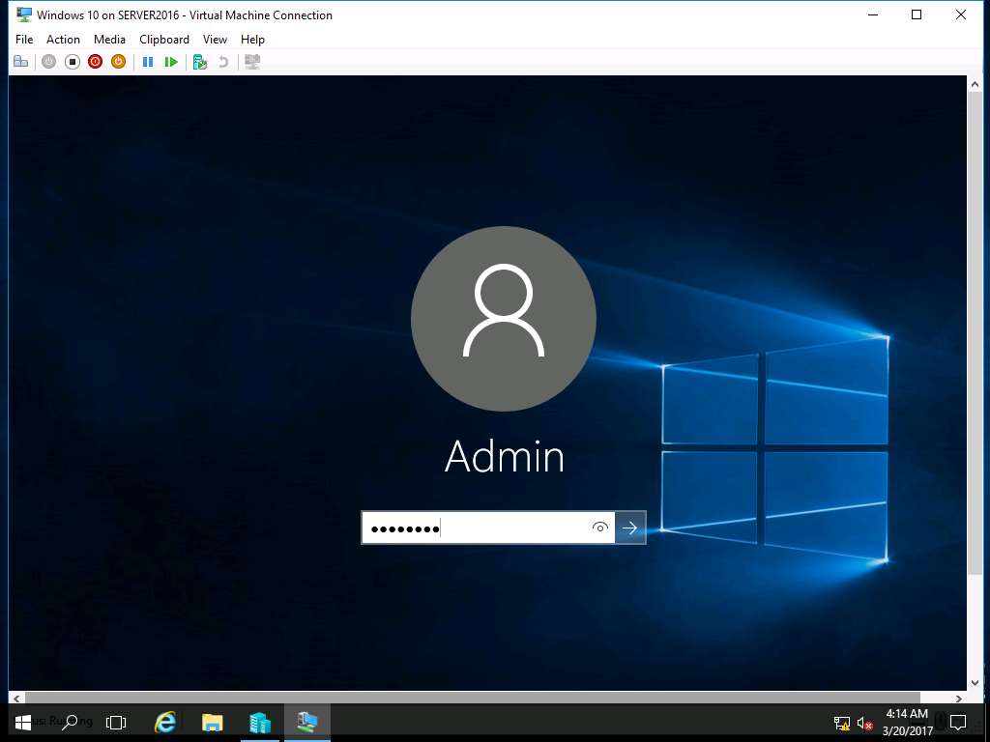Click the Admin user name text
Screen dimensions: 990x742
click(505, 456)
